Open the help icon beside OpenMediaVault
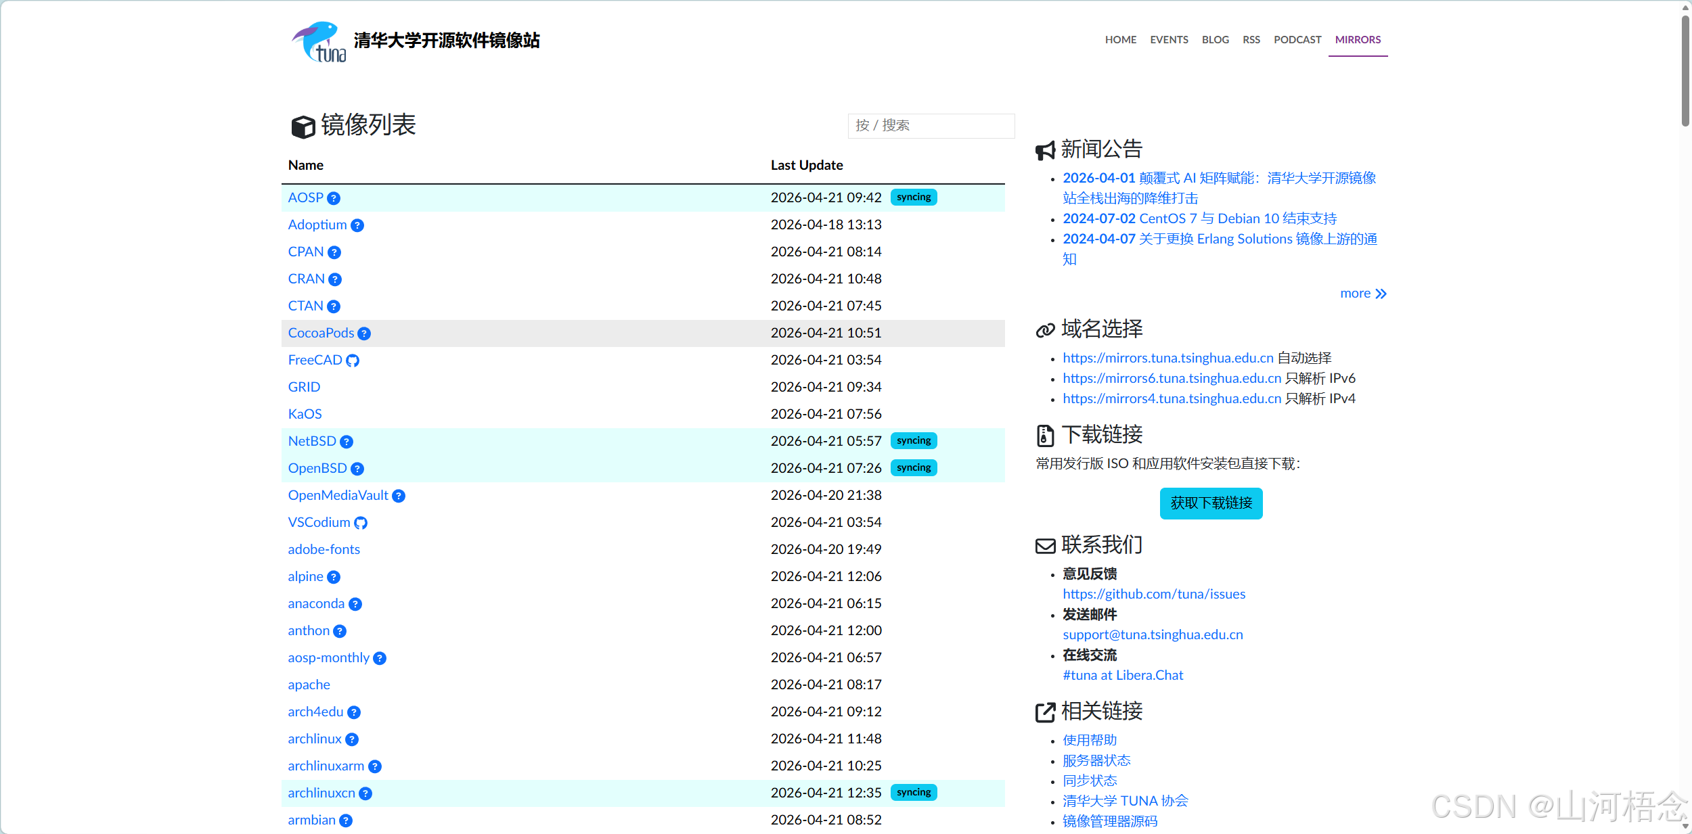The height and width of the screenshot is (834, 1692). [399, 496]
